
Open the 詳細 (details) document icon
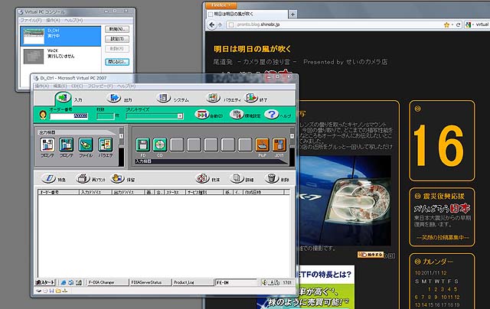(237, 178)
